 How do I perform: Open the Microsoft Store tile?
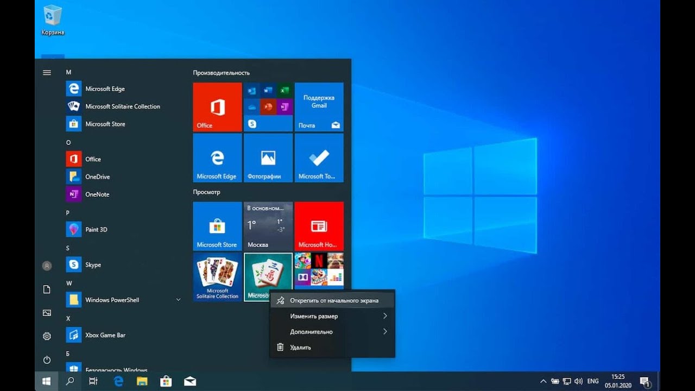tap(217, 226)
